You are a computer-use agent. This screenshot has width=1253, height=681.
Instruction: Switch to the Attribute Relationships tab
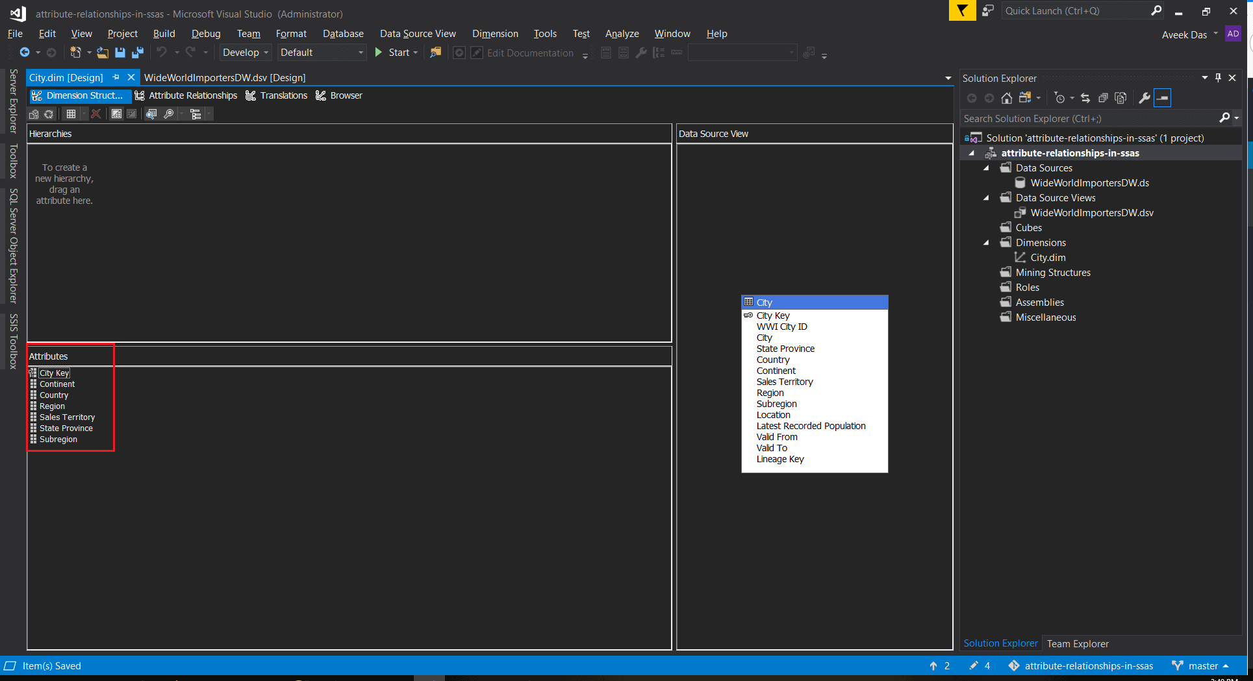click(x=186, y=95)
